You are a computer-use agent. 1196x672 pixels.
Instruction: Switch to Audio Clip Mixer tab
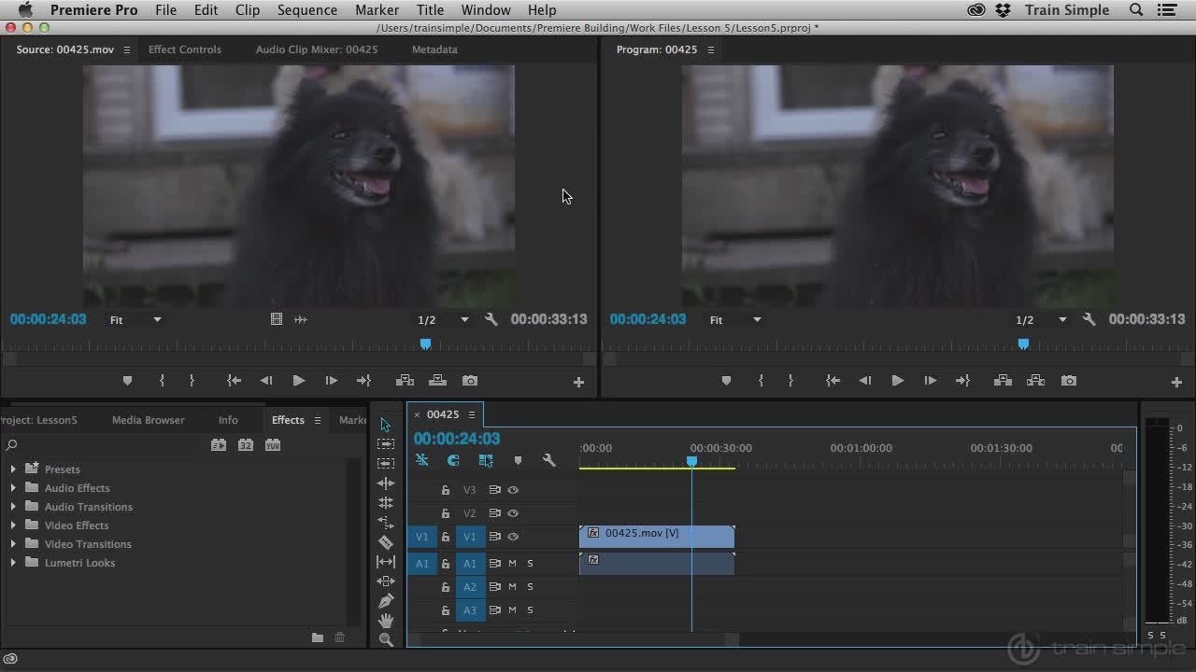pyautogui.click(x=317, y=49)
